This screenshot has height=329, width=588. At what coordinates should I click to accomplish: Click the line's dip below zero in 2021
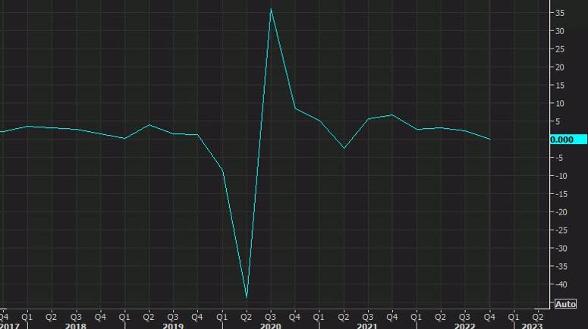344,148
